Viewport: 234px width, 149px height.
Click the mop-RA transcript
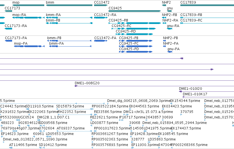28,18
